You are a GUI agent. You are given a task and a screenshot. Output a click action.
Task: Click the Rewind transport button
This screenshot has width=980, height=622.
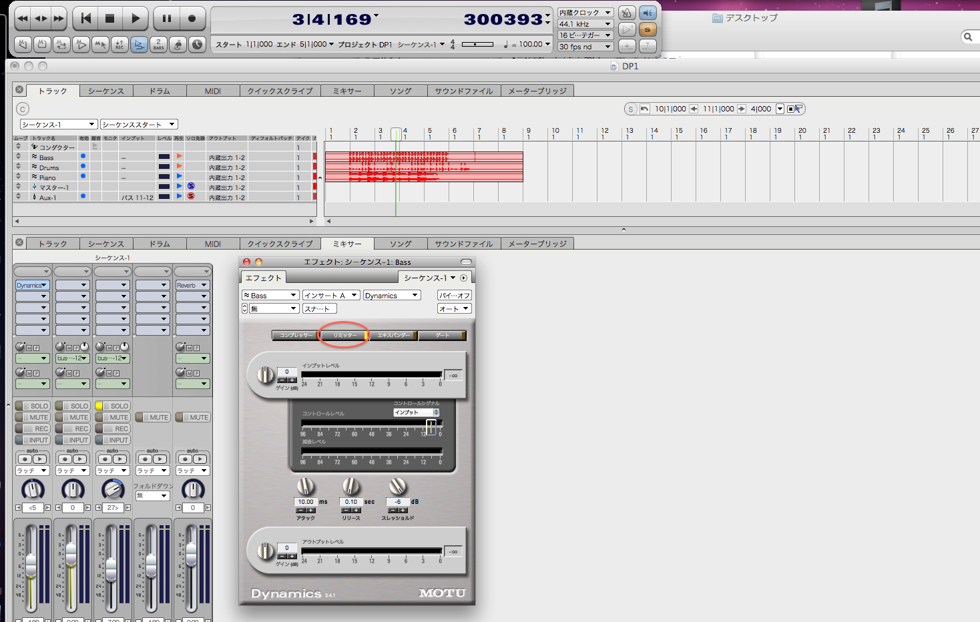tap(23, 19)
